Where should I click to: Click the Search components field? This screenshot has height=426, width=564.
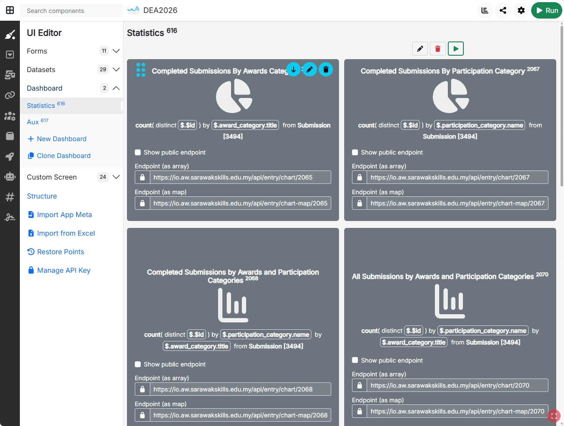(72, 11)
